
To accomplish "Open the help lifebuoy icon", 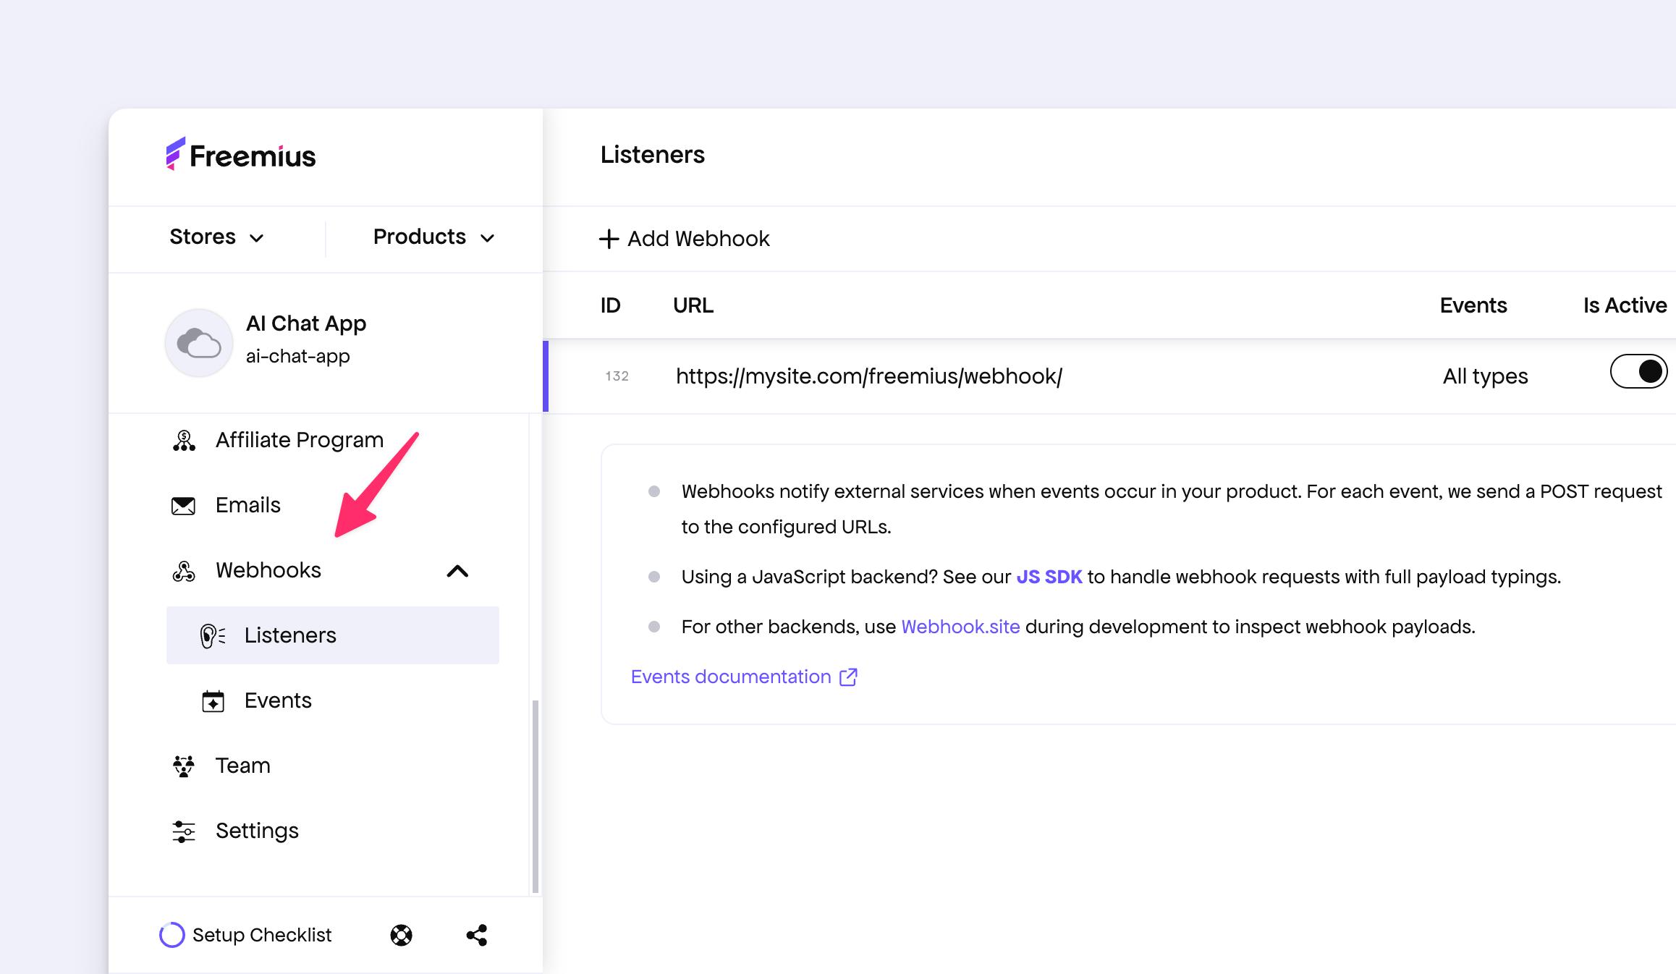I will coord(401,935).
